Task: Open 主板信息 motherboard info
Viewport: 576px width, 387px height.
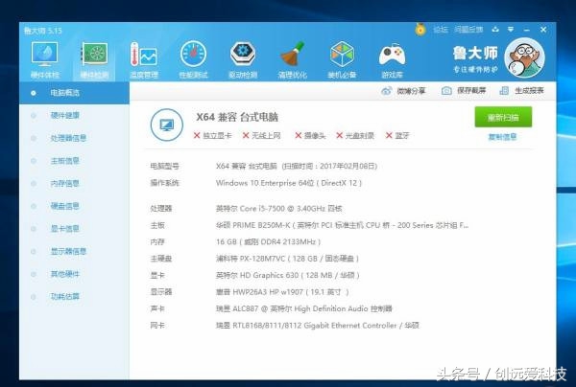Action: coord(74,161)
